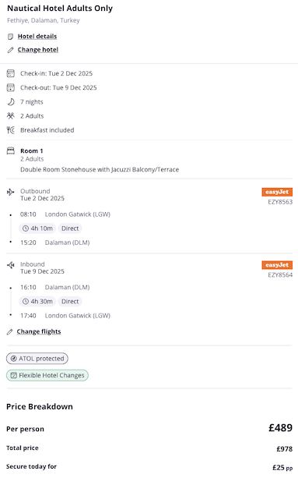Image resolution: width=298 pixels, height=478 pixels.
Task: Click the Flexible Hotel Changes badge
Action: click(47, 375)
